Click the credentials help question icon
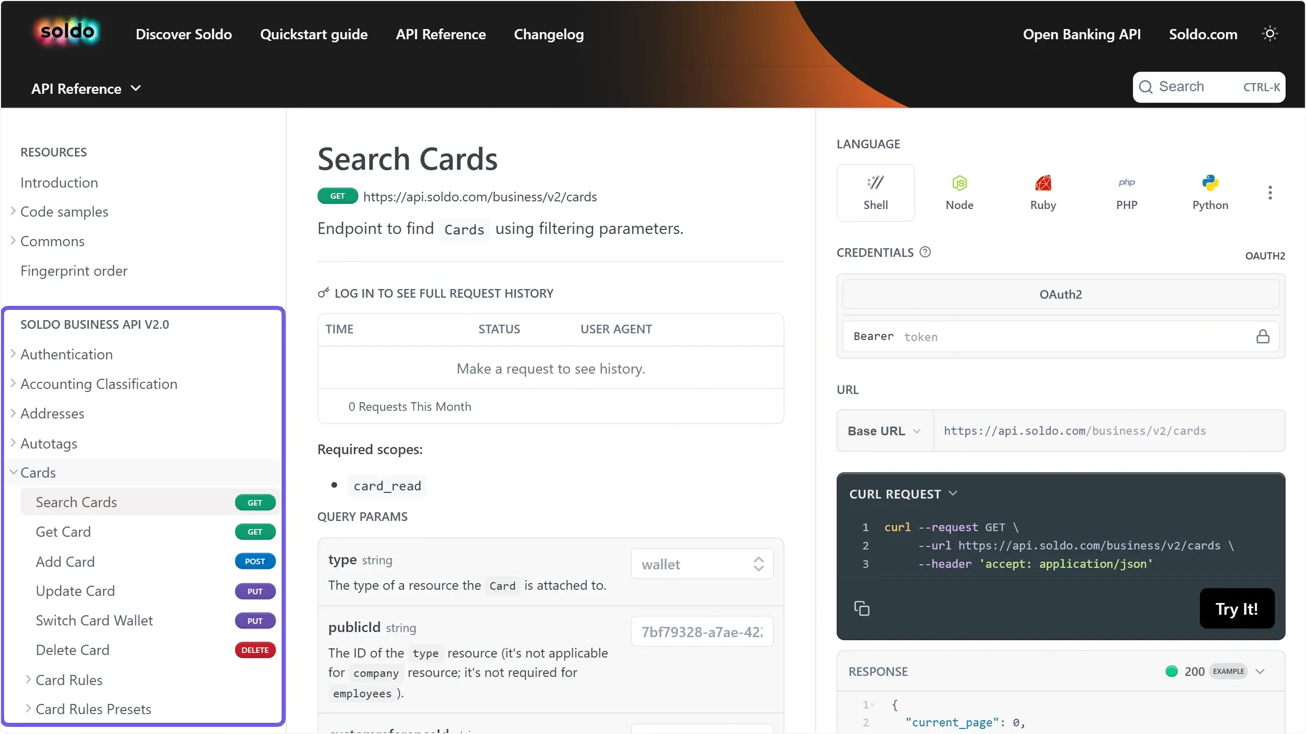 925,252
